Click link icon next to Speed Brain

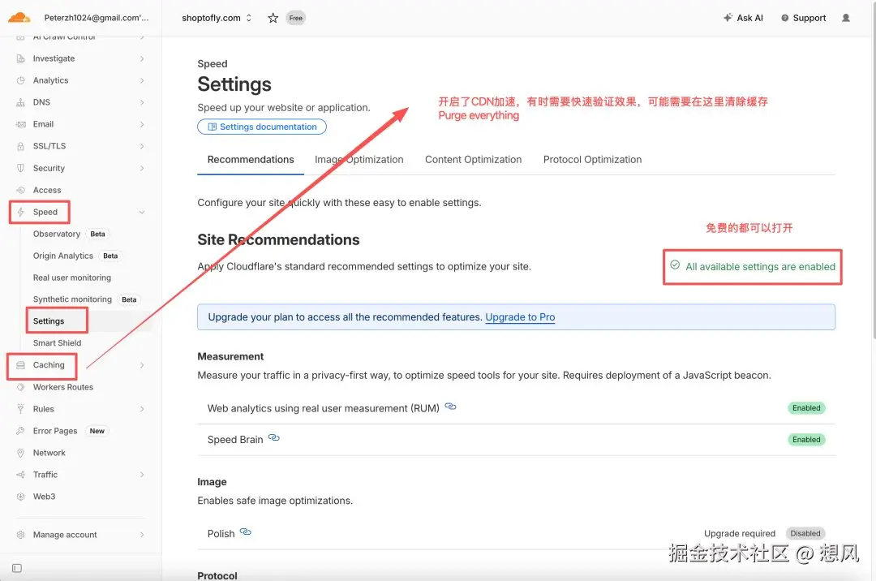point(274,438)
